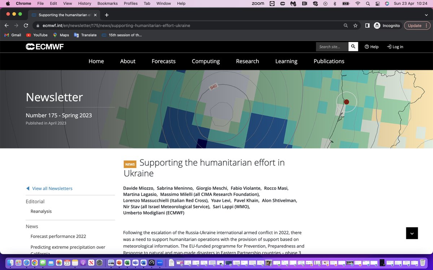Screen dimensions: 433x270
Task: Switch to the Incognito profile avatar
Action: point(377,26)
